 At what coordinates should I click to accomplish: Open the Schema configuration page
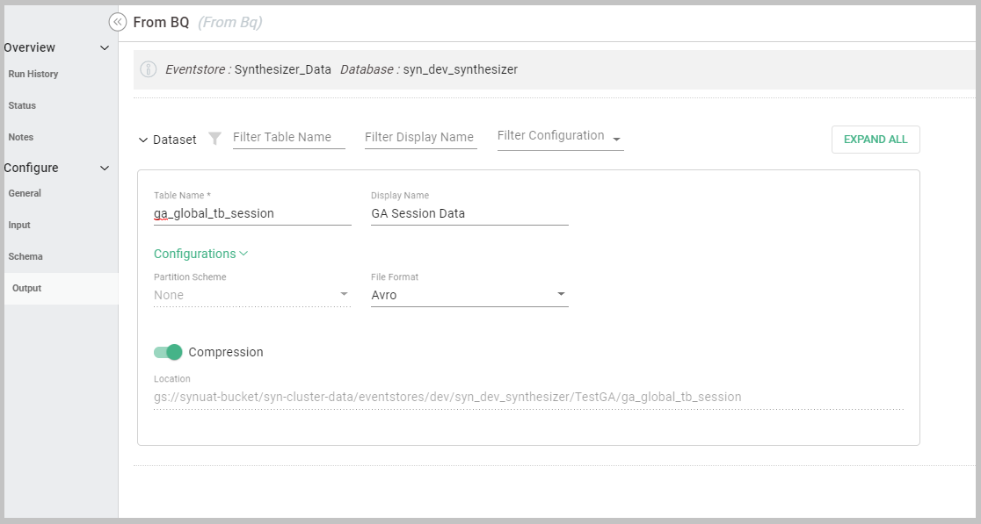[x=25, y=257]
